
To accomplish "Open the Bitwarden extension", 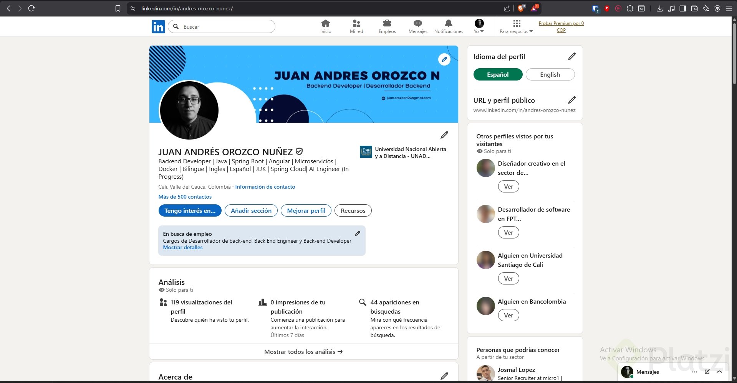I will pyautogui.click(x=596, y=8).
